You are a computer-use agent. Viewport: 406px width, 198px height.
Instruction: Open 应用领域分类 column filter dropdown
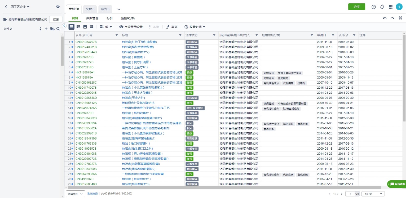(312, 35)
